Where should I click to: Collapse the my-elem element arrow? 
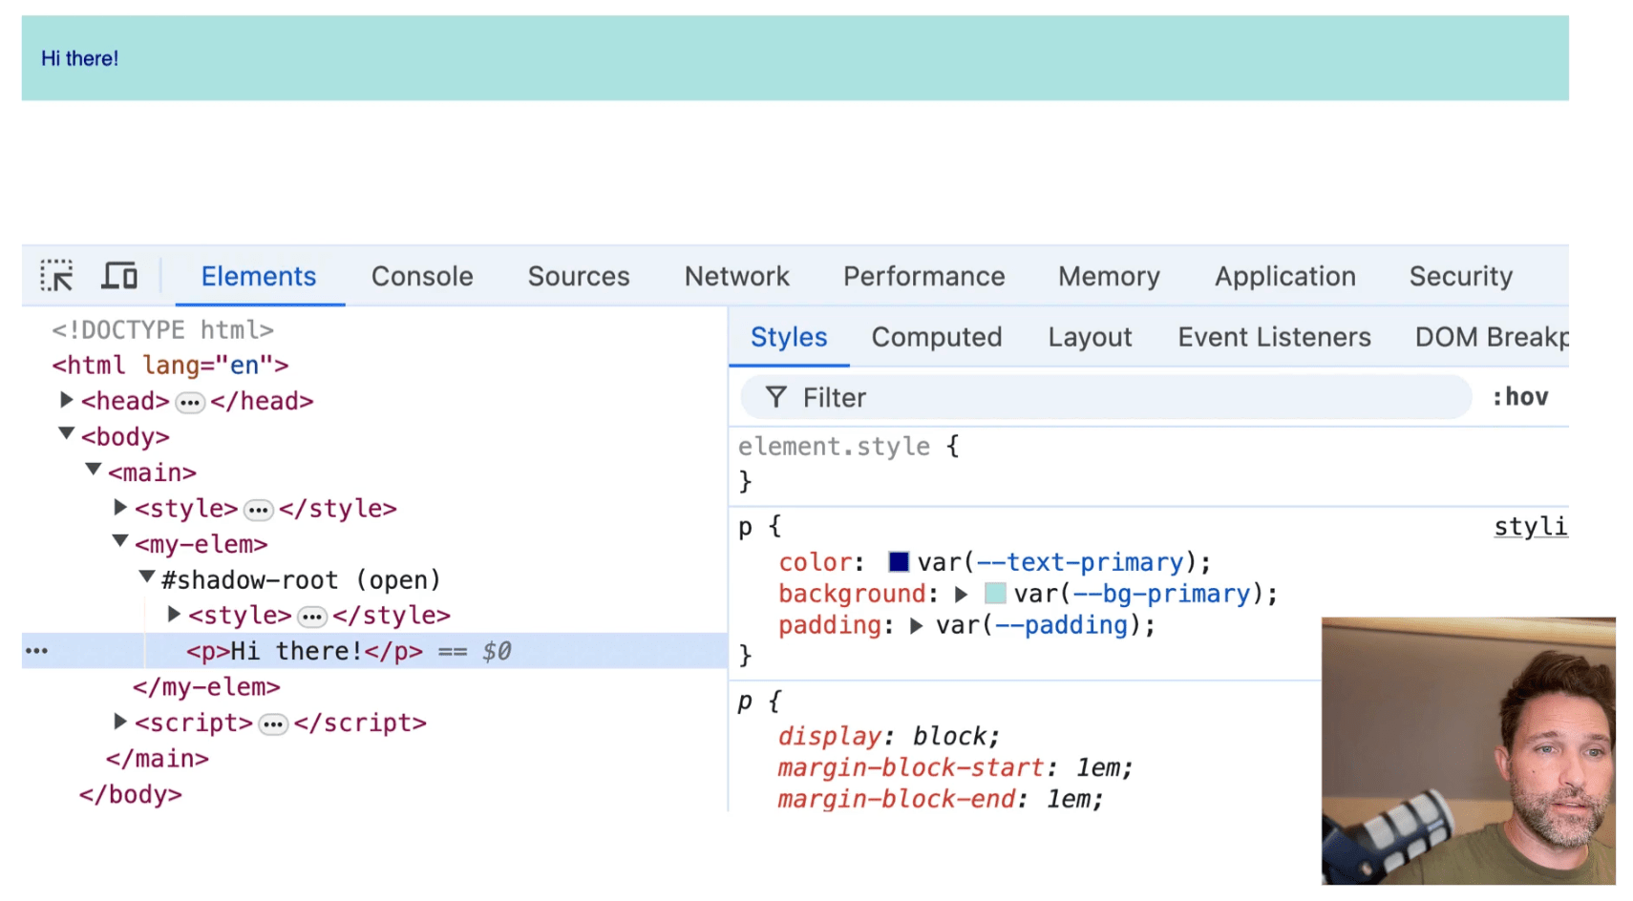click(120, 541)
